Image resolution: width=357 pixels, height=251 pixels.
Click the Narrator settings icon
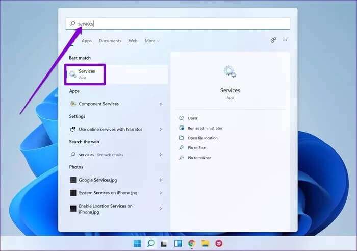[x=73, y=129]
